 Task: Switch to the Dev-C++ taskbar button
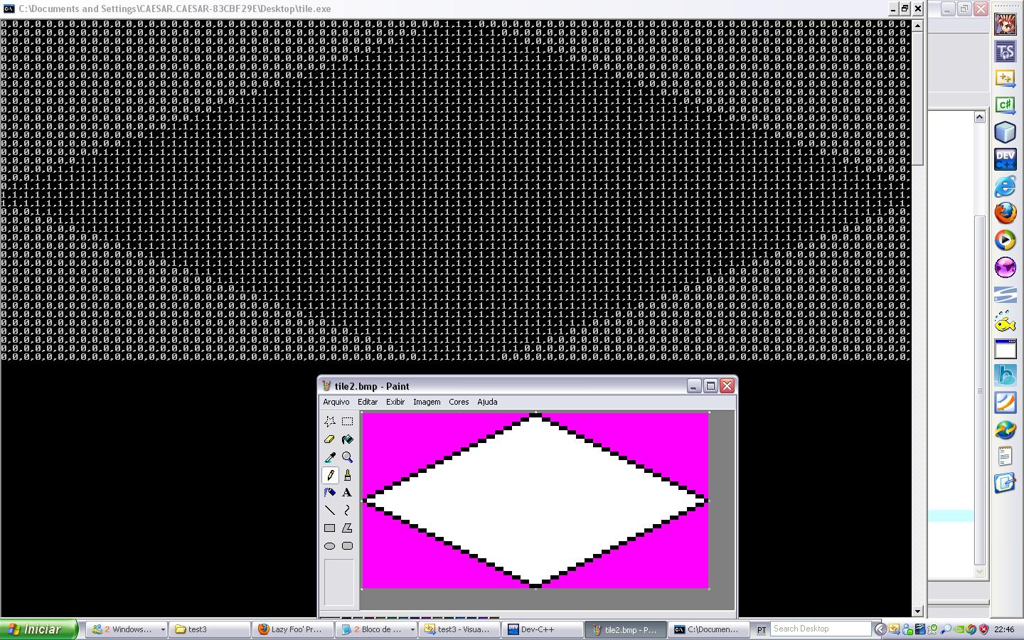point(542,629)
